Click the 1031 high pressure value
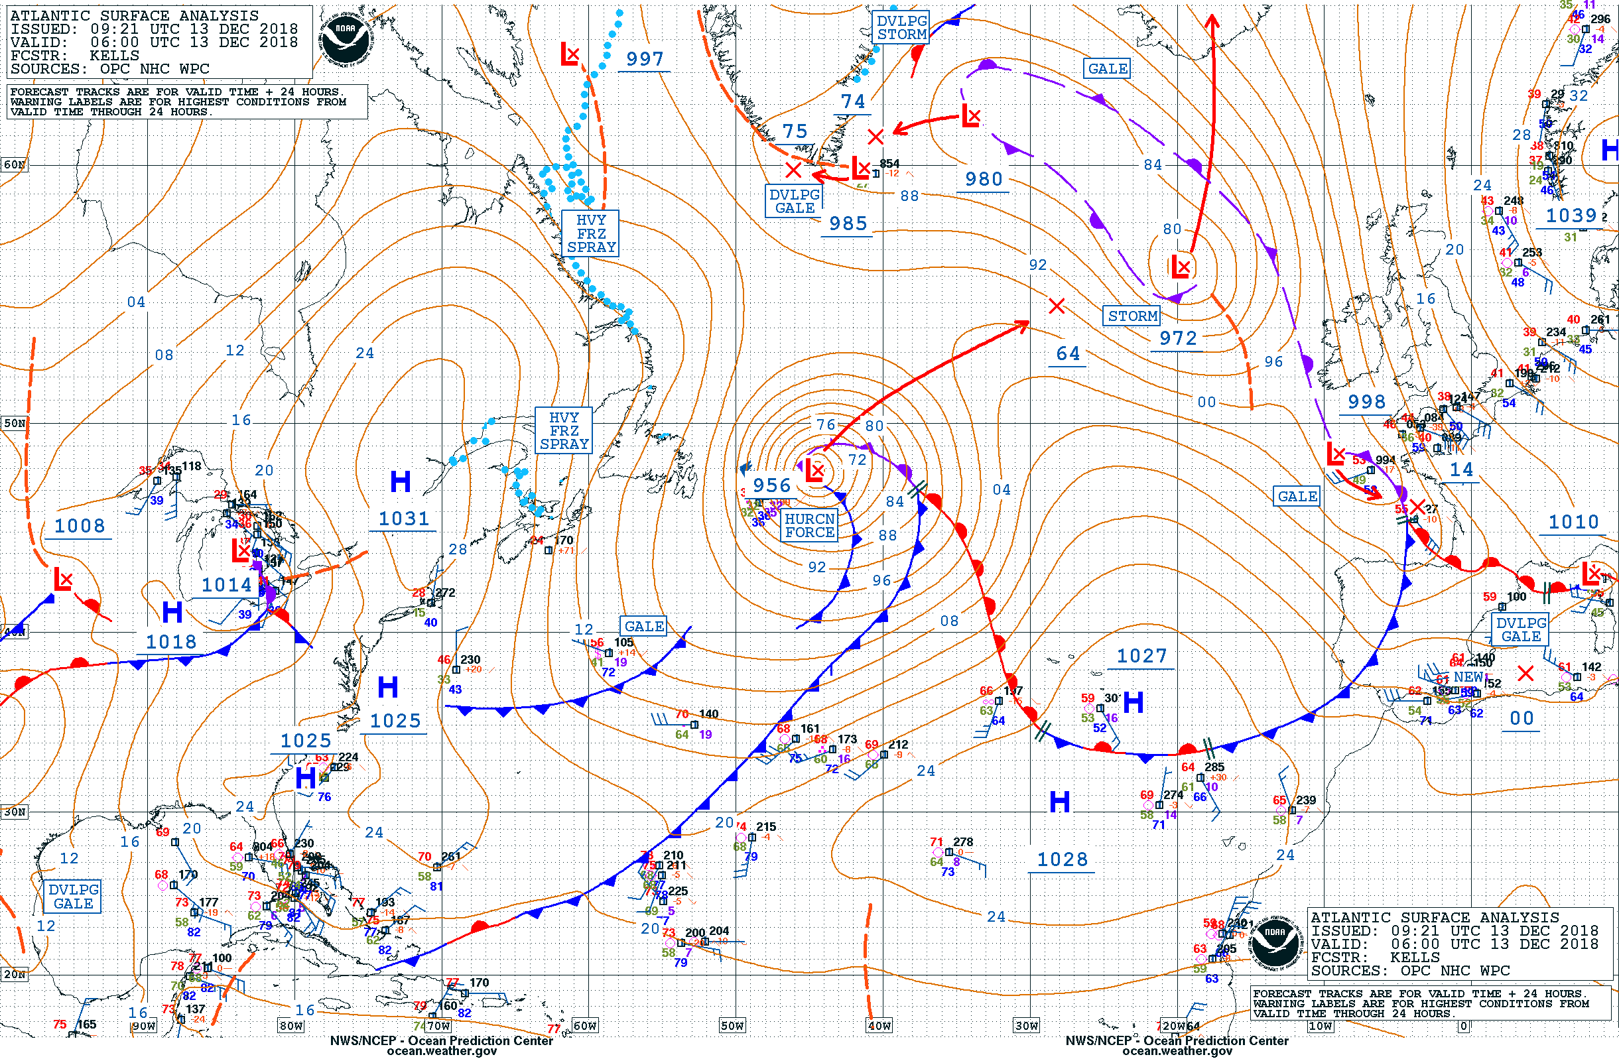 (404, 519)
